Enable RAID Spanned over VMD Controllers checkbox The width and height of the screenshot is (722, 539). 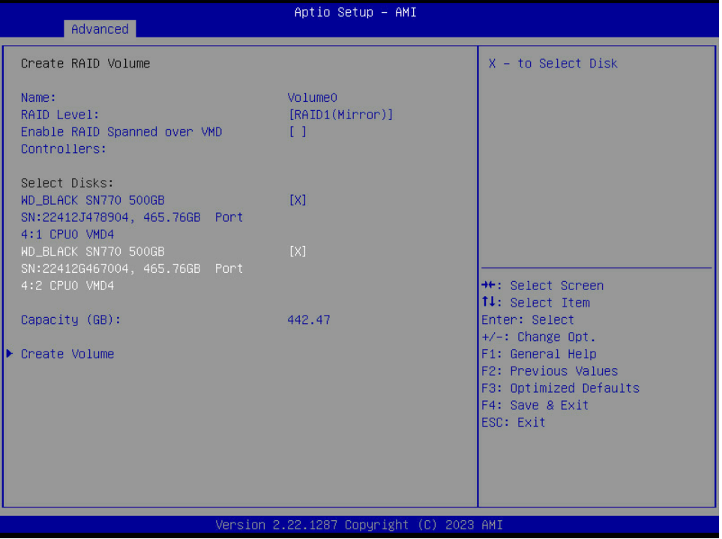[x=298, y=132]
